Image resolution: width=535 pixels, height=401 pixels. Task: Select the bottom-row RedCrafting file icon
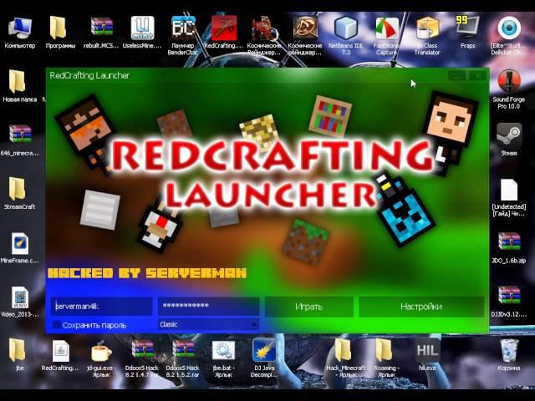click(60, 351)
